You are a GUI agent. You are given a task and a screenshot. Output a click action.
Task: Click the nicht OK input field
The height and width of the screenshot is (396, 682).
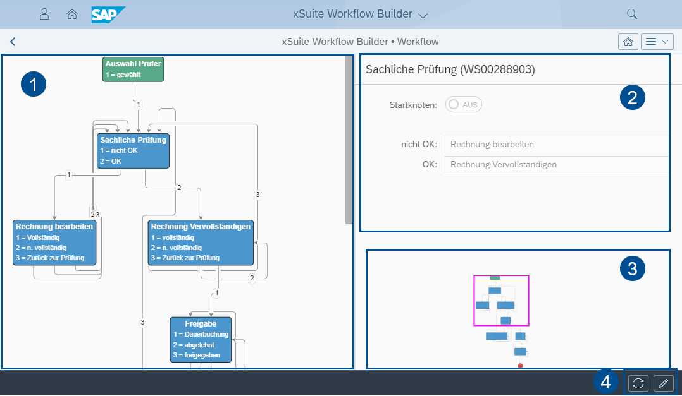[555, 143]
